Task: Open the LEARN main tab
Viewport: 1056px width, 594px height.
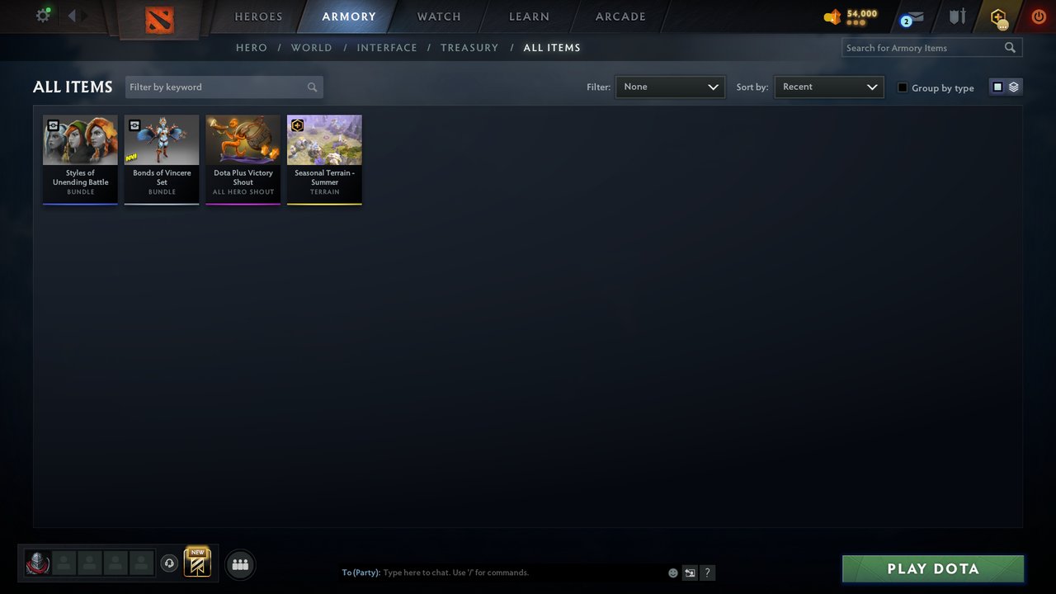Action: click(529, 16)
